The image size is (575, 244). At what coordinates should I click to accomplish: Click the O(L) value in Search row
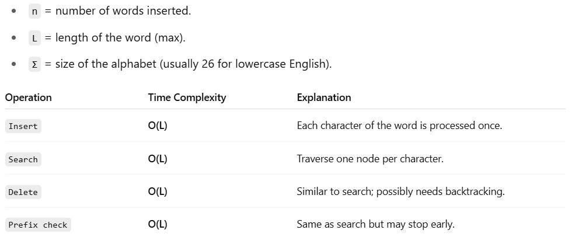tap(158, 159)
